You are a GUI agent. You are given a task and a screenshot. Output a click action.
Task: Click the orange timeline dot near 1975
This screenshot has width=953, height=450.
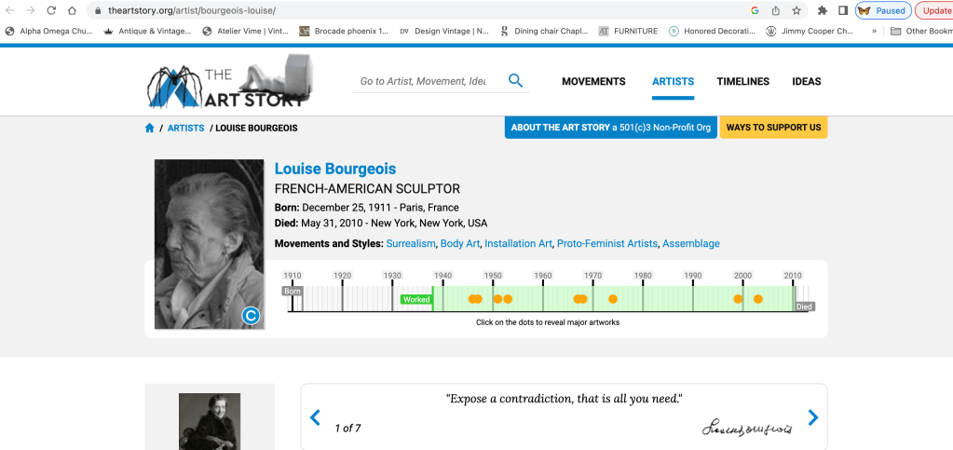tap(612, 299)
